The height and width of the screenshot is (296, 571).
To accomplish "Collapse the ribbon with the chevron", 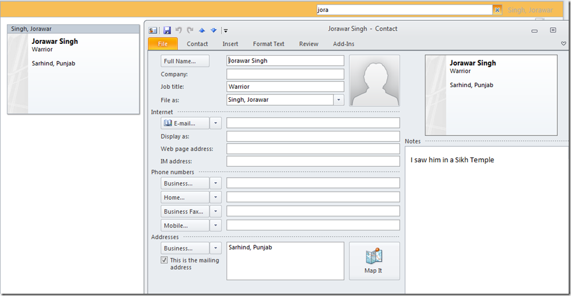I will 564,44.
